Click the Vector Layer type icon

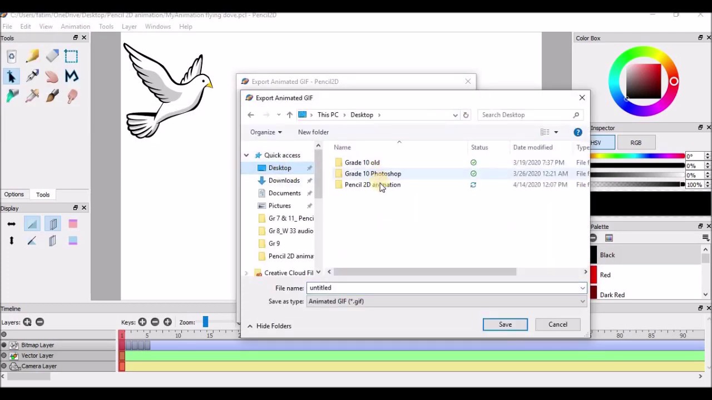(x=14, y=356)
